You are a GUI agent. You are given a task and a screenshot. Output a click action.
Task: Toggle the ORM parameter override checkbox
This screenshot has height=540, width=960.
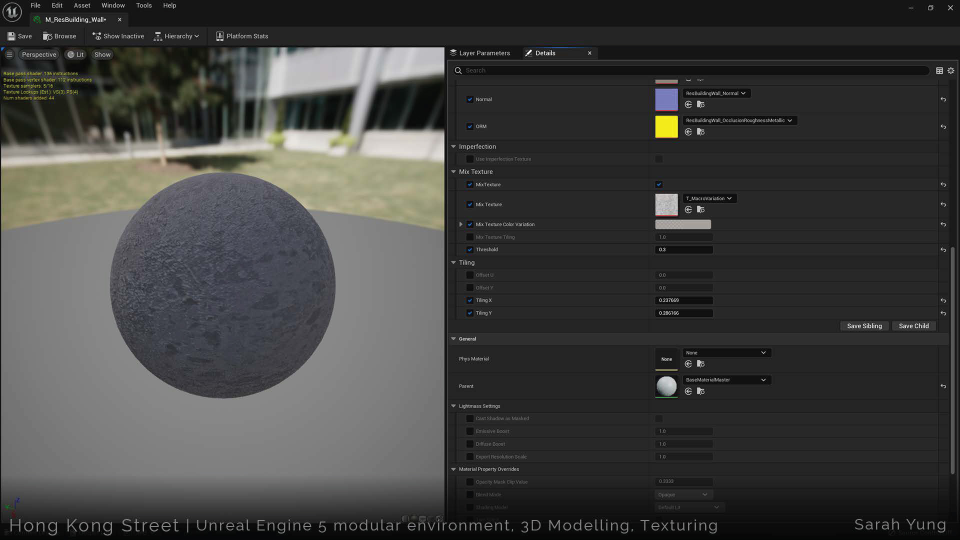pyautogui.click(x=470, y=126)
